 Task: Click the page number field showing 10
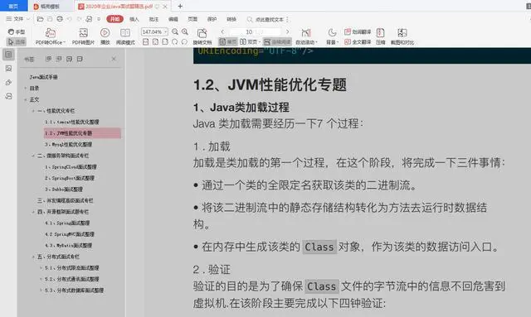[256, 31]
